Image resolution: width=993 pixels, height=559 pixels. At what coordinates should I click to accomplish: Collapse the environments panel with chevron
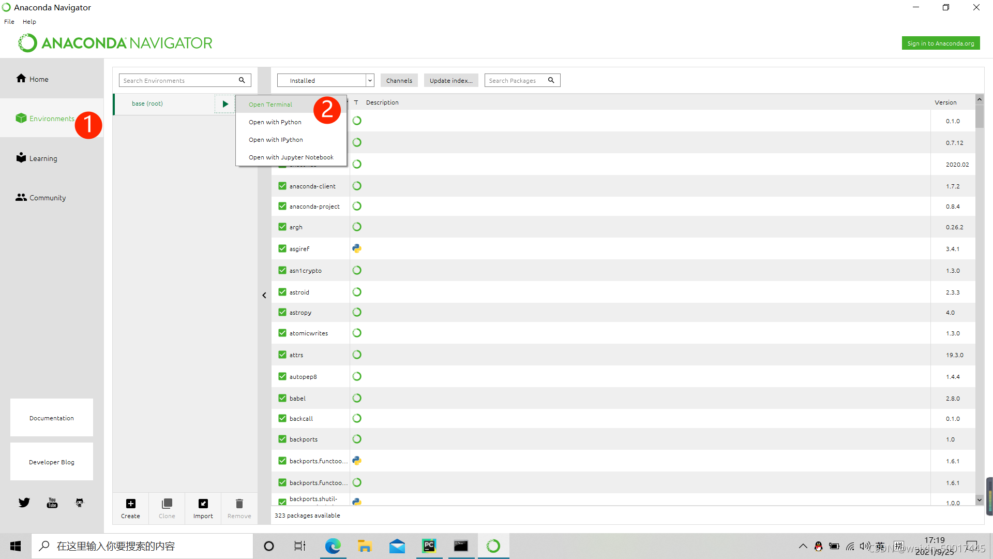coord(264,295)
